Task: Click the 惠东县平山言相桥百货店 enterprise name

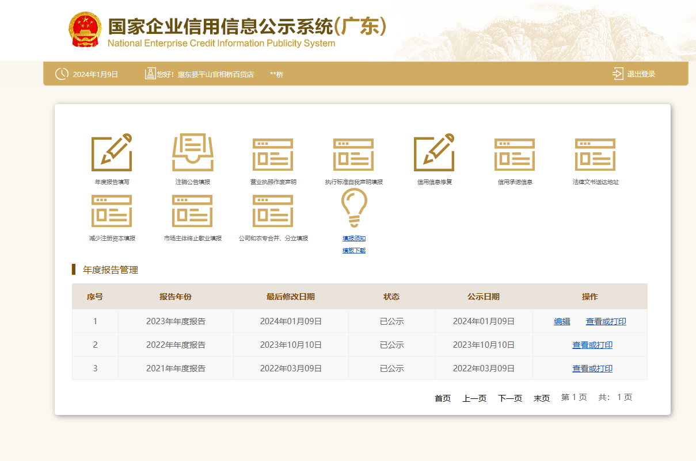Action: pyautogui.click(x=215, y=74)
